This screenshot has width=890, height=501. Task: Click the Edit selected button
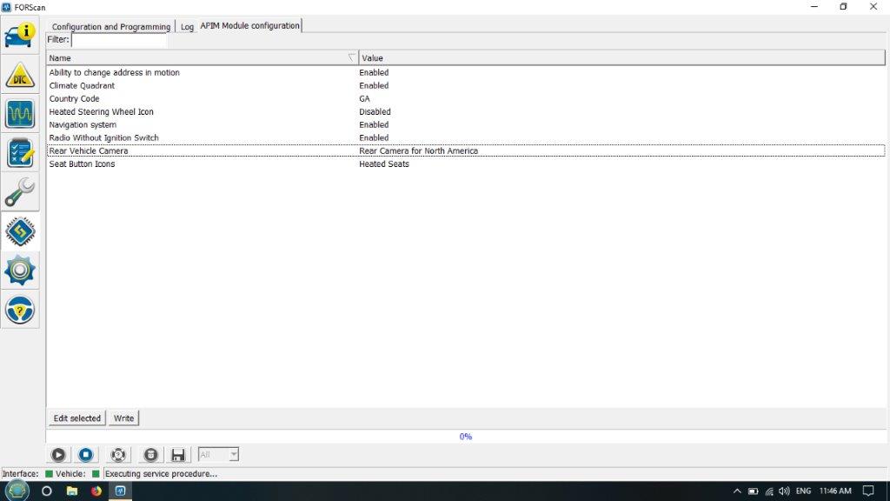(77, 418)
